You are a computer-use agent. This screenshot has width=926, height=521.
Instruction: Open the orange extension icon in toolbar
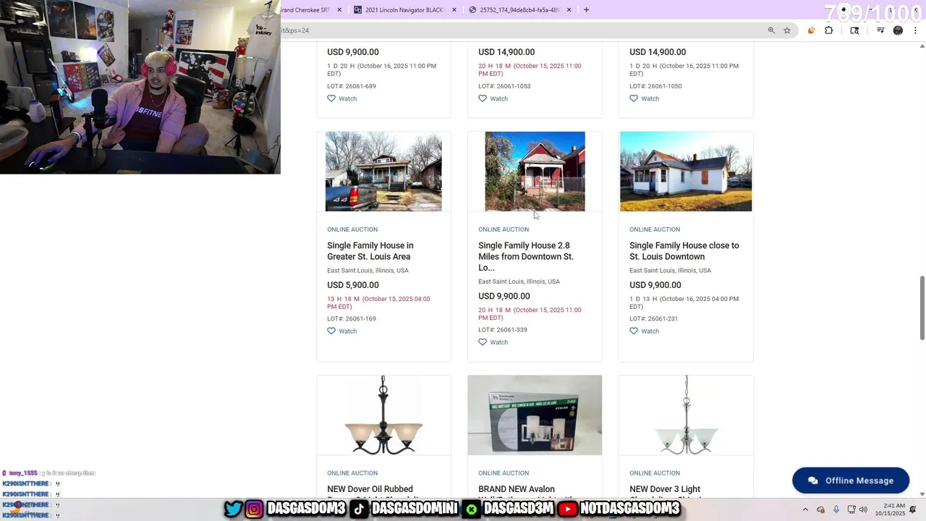coord(811,30)
